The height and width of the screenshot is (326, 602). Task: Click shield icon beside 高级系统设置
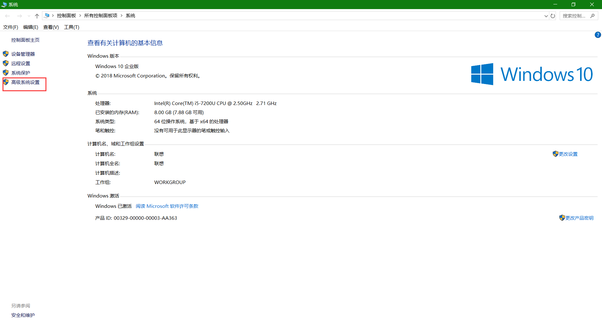[x=6, y=82]
